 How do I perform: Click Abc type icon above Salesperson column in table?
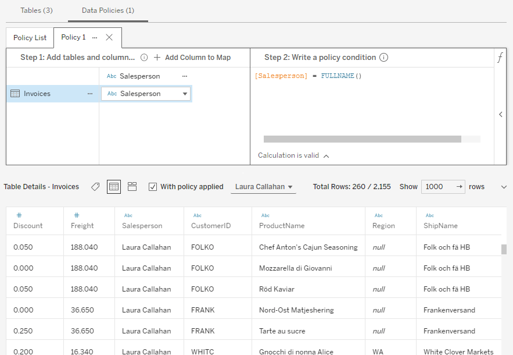coord(128,215)
